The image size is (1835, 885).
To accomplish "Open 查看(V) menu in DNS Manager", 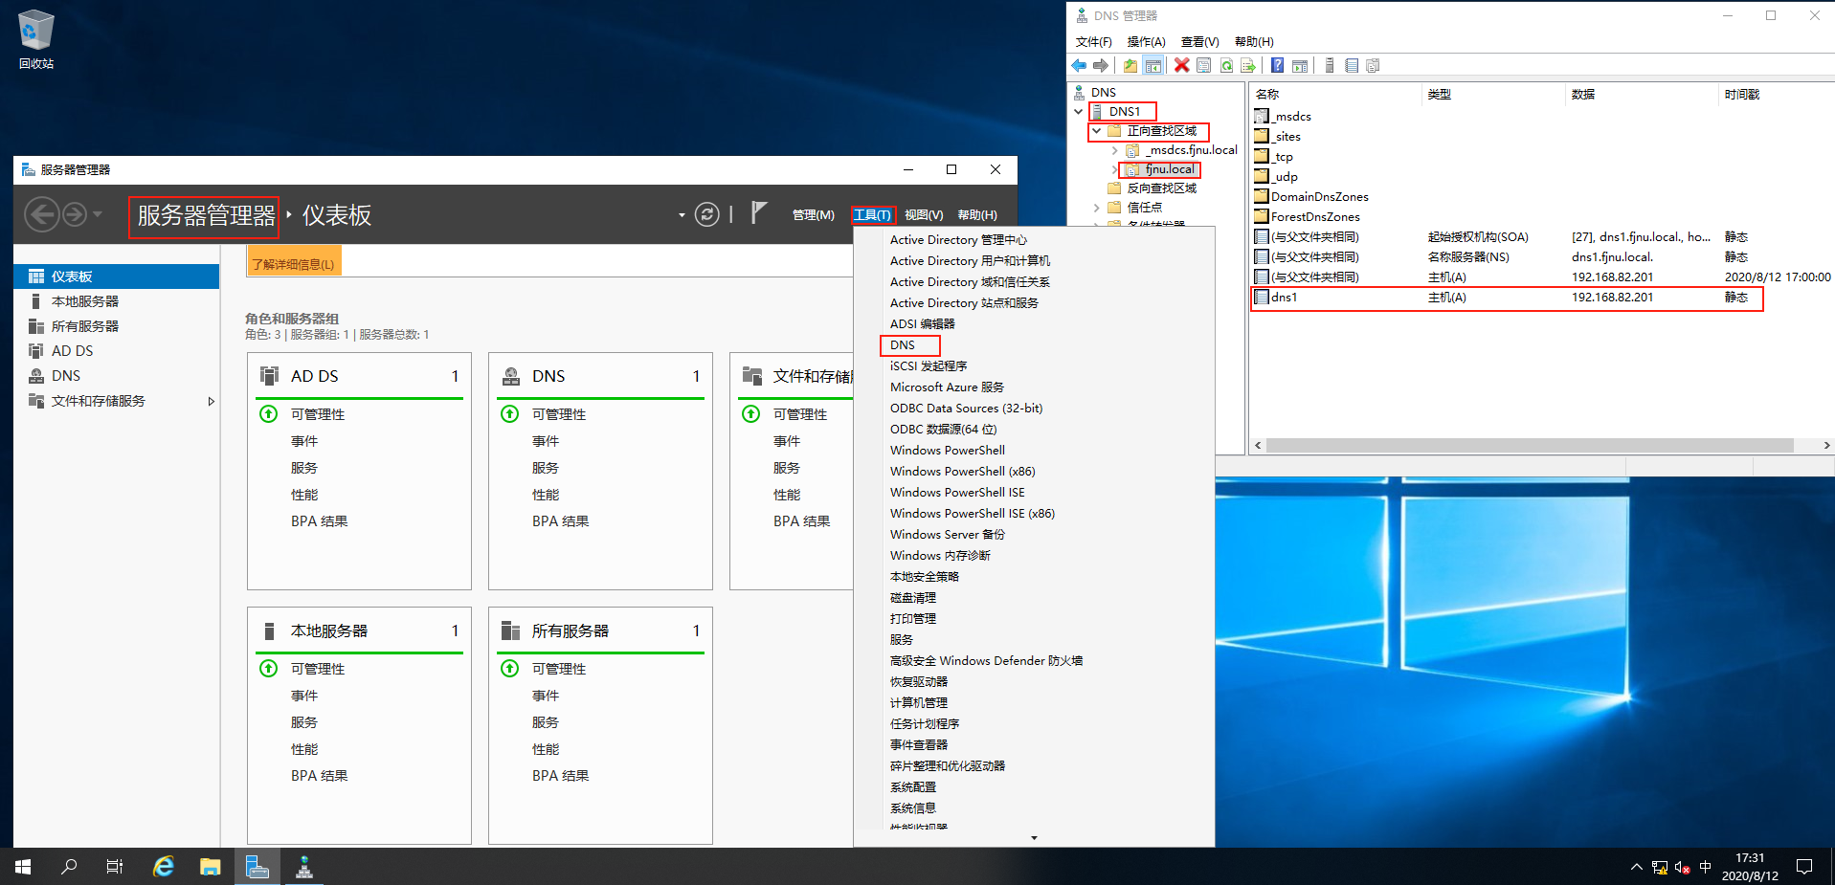I will tap(1199, 42).
